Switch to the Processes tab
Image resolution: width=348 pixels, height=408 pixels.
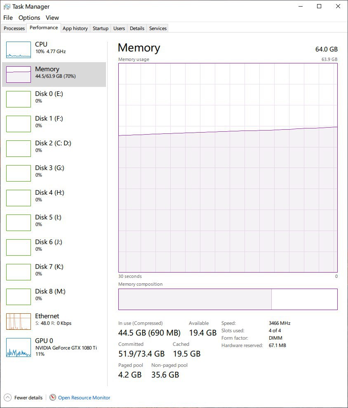click(14, 28)
